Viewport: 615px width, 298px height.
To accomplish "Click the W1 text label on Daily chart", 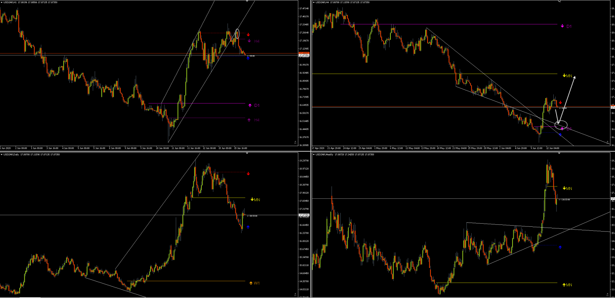I will (x=257, y=283).
